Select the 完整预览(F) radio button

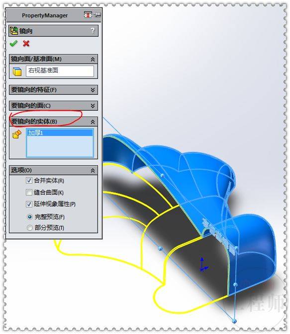(x=30, y=217)
